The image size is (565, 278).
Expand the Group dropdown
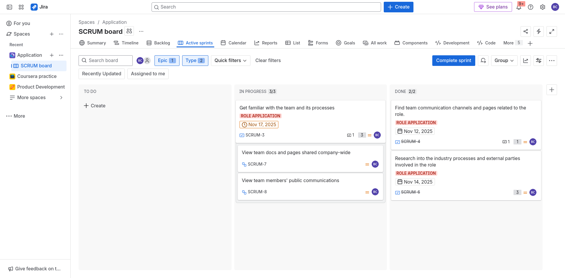click(x=504, y=61)
